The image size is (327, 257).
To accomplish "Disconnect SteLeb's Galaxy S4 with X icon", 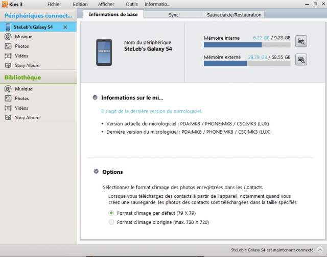I will (x=65, y=27).
